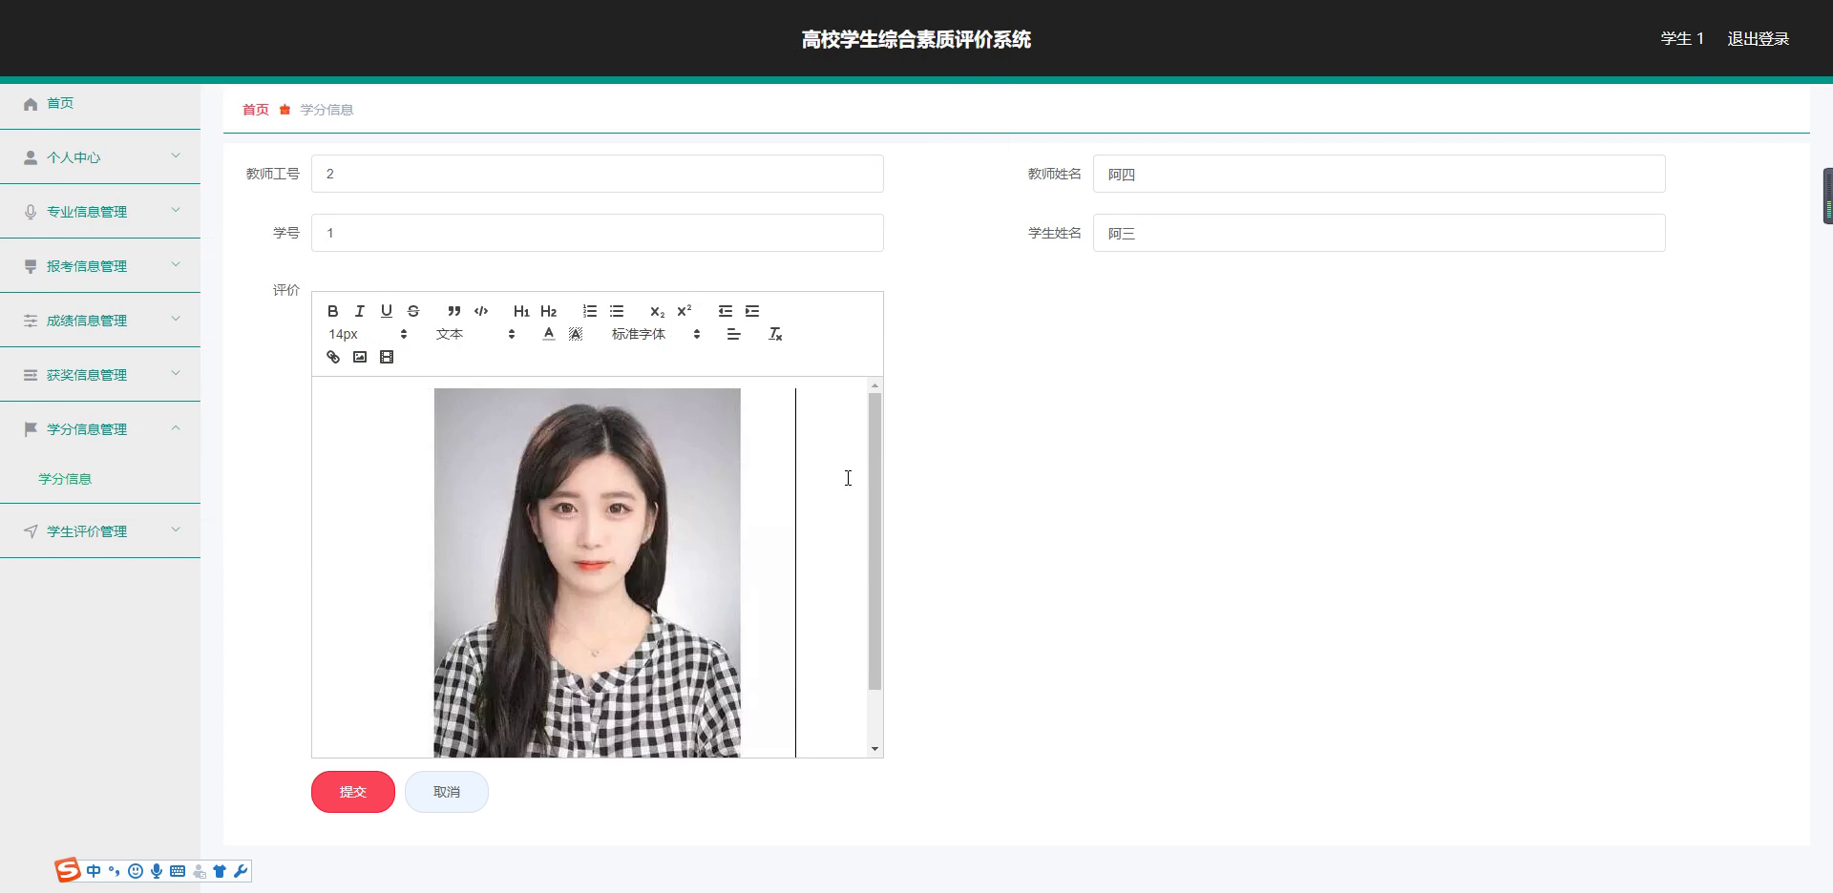Open the 文本 header style dropdown
Image resolution: width=1833 pixels, height=893 pixels.
(x=475, y=334)
